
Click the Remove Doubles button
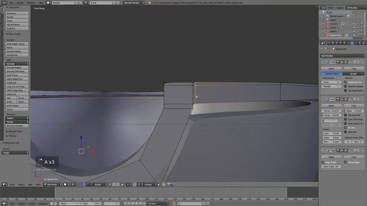pos(17,126)
